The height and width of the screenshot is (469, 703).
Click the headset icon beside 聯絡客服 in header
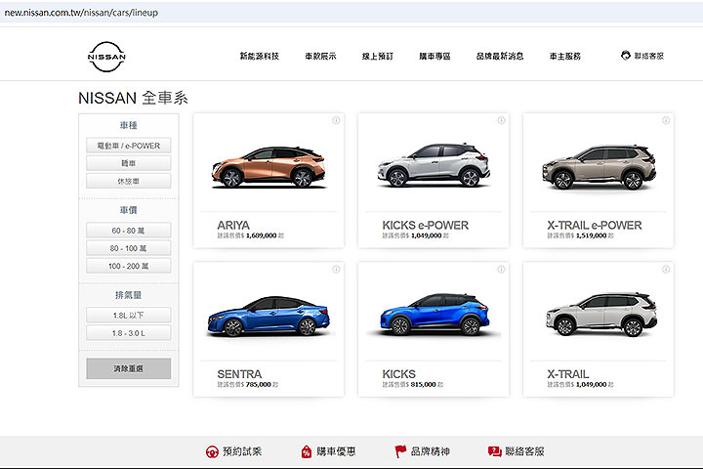point(626,56)
